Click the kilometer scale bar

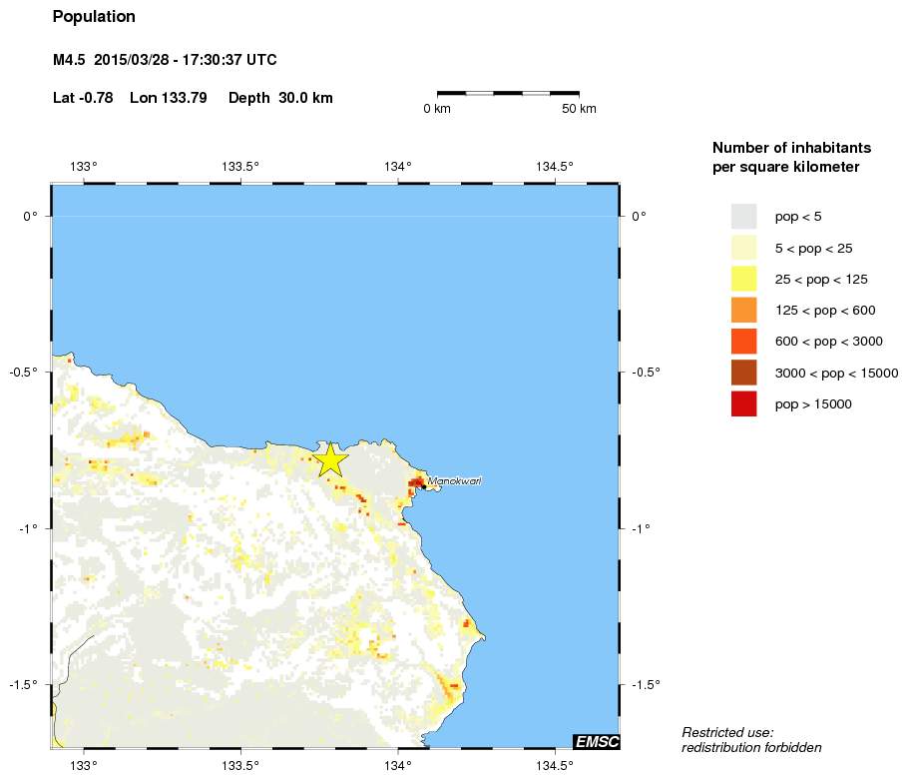(508, 93)
